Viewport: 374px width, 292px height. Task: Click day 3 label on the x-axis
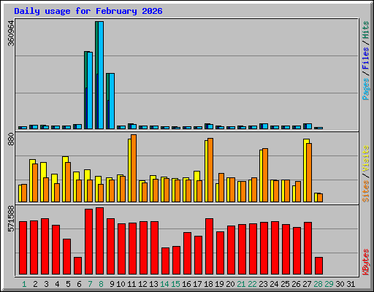46,284
